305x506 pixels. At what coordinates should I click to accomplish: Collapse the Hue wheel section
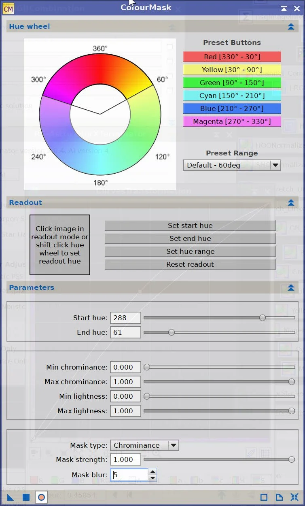(290, 27)
